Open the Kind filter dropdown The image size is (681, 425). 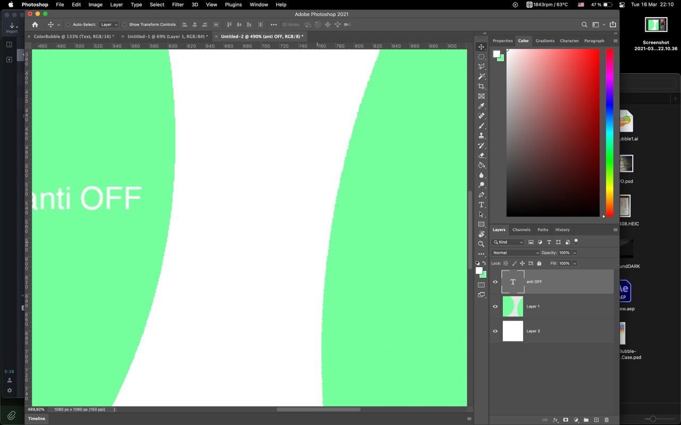(x=508, y=242)
